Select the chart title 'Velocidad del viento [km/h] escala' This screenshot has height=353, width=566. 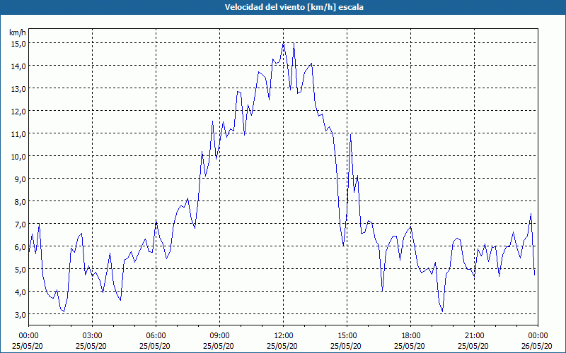point(294,7)
